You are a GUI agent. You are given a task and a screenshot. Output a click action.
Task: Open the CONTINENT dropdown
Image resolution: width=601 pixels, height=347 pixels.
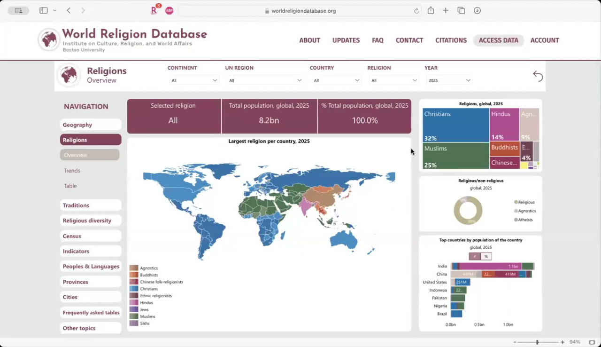194,80
